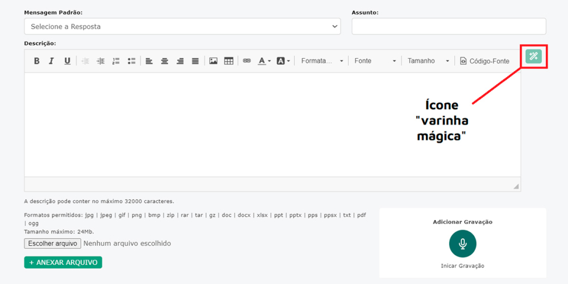568x284 pixels.
Task: Open the text color picker
Action: click(x=265, y=61)
